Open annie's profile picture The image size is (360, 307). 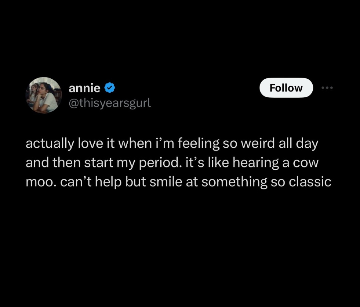(x=44, y=95)
